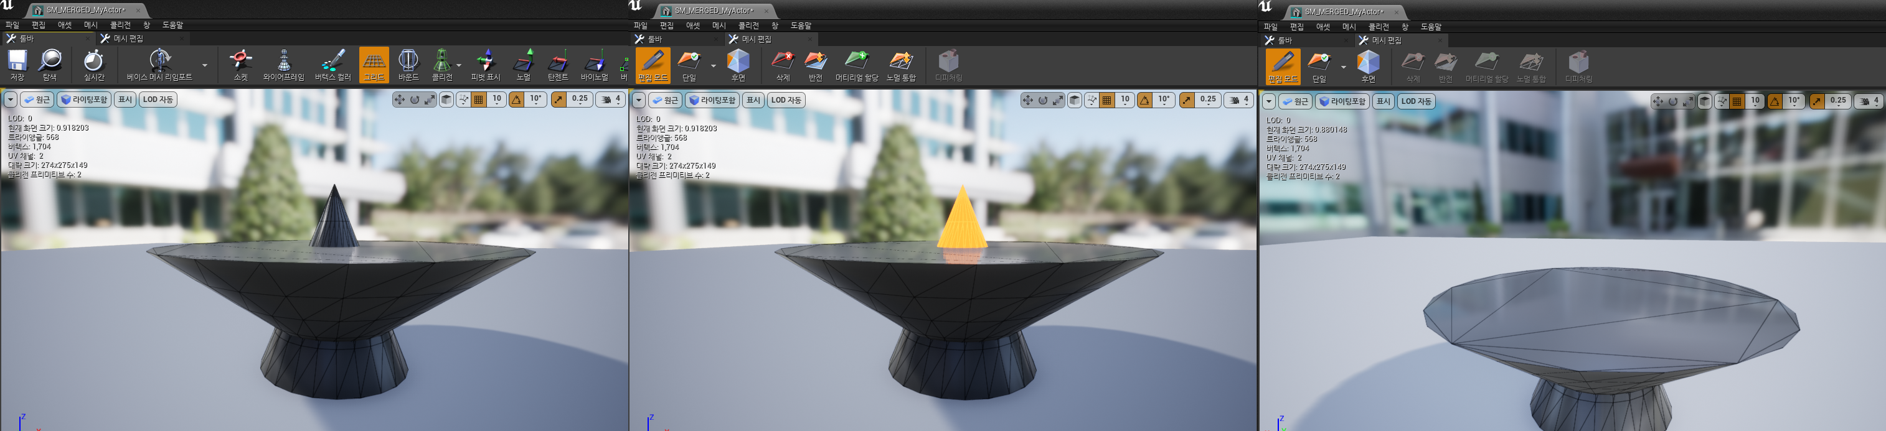Screen dimensions: 1886x431
Task: Open 라이팅포함 view mode dropdown in right window
Action: 1342,102
